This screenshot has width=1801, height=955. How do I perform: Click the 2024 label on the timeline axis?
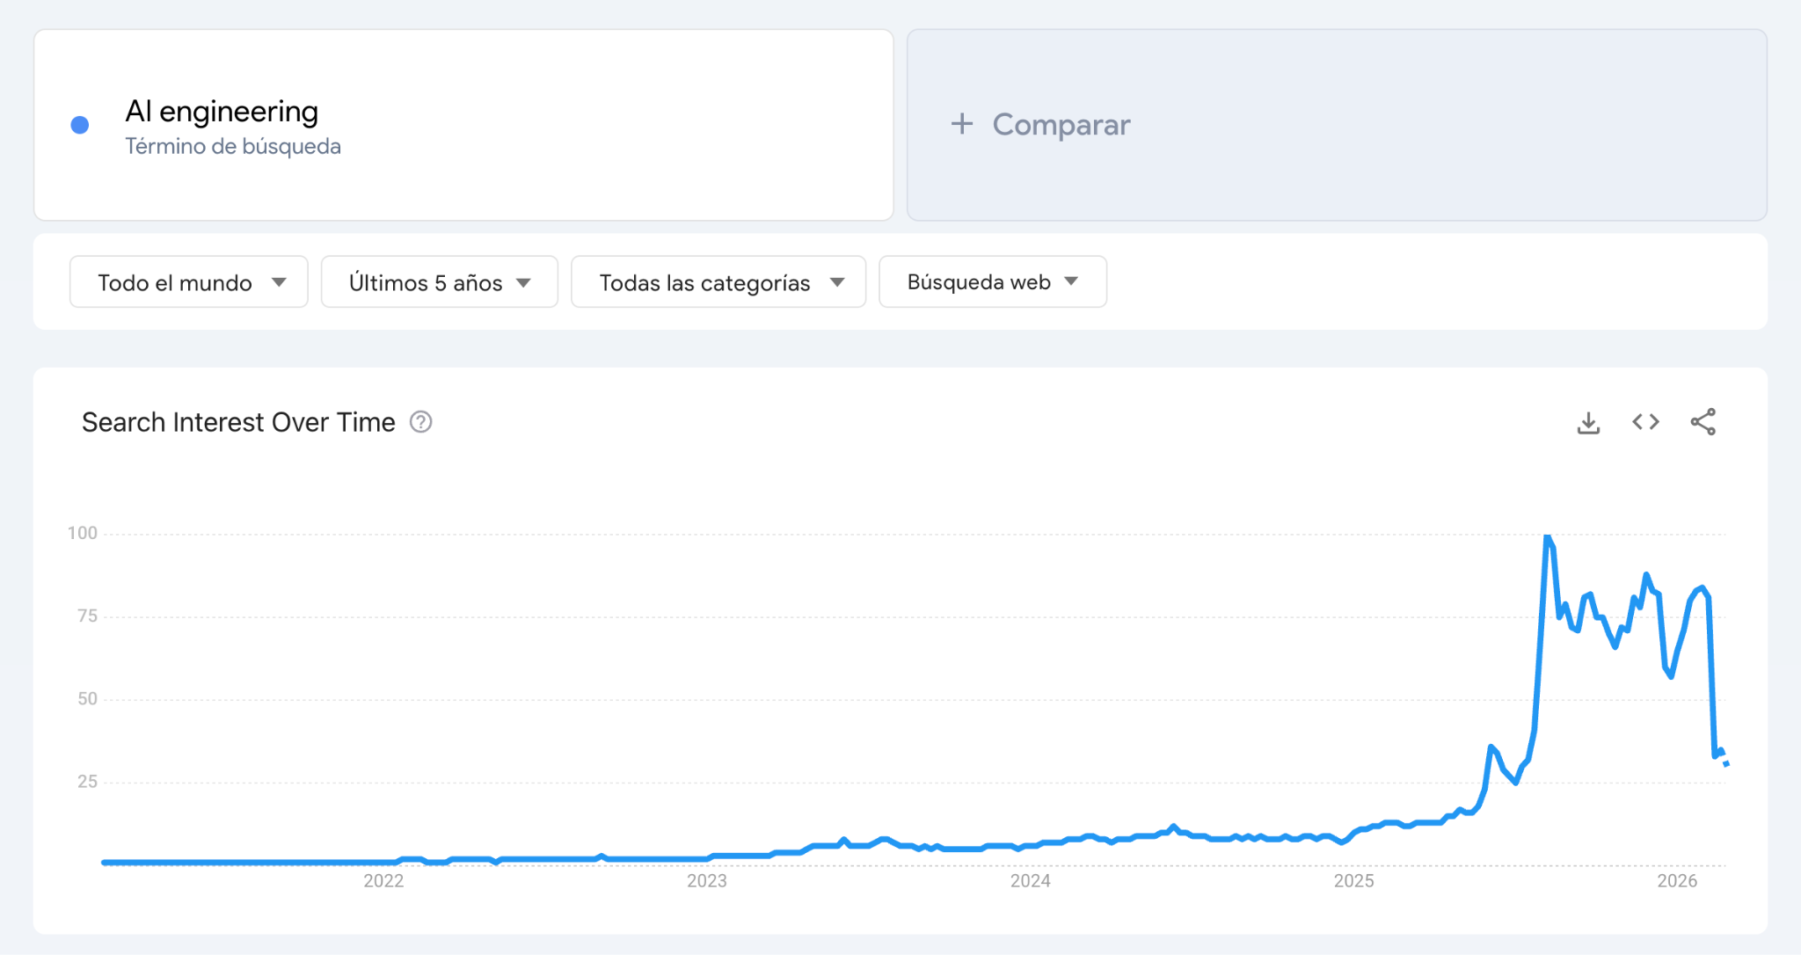[1030, 881]
